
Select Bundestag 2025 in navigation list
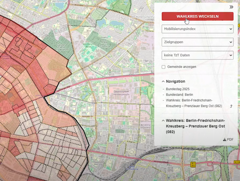[178, 89]
